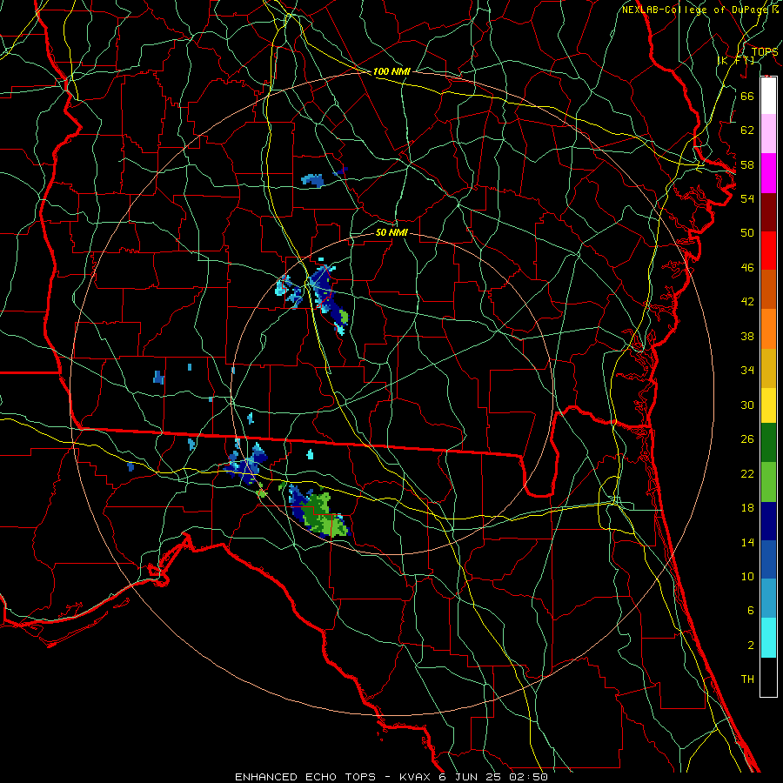The width and height of the screenshot is (783, 783).
Task: Click the legend value "38"
Action: 747,336
